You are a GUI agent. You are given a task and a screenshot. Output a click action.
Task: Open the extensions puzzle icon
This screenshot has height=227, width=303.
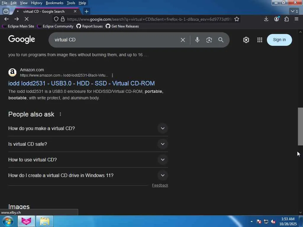click(x=286, y=19)
